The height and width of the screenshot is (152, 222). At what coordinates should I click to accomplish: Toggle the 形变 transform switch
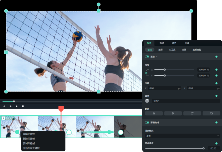click(x=147, y=57)
